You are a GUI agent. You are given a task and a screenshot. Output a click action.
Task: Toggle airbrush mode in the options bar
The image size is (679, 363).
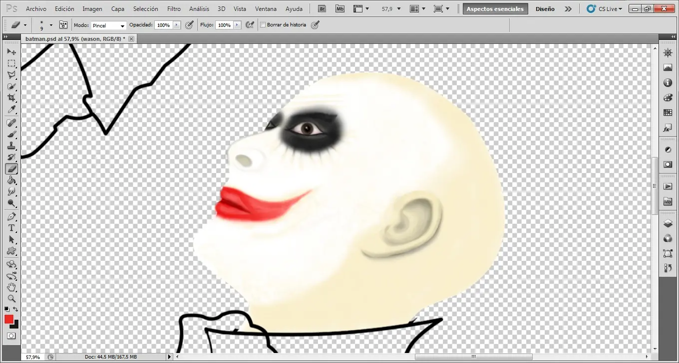250,24
